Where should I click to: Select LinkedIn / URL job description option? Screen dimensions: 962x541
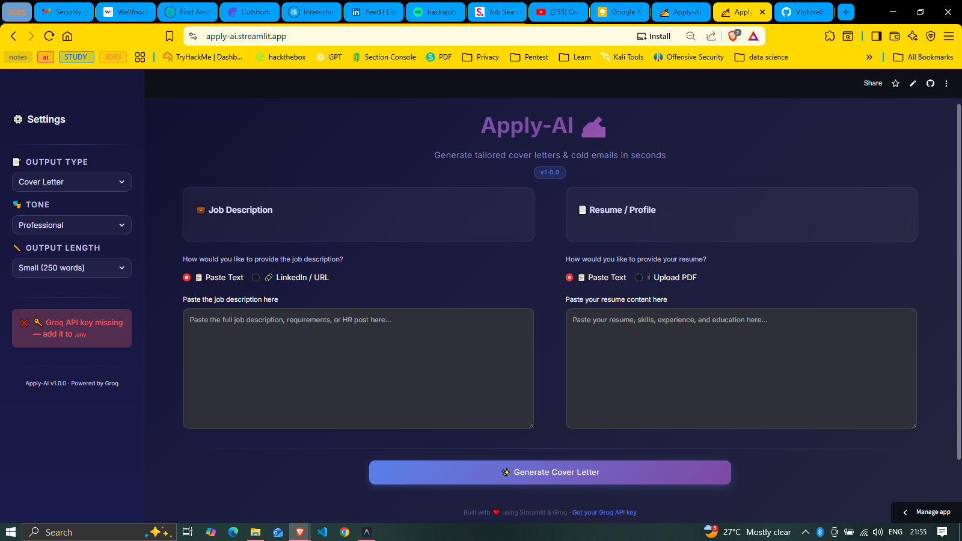coord(290,278)
